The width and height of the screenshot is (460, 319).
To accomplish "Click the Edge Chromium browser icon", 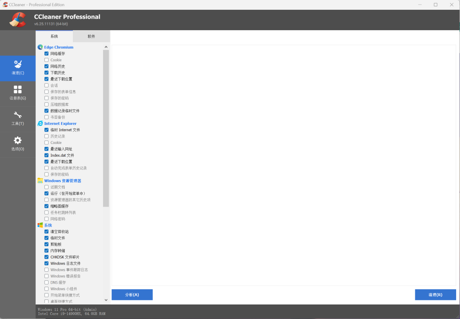I will [x=40, y=47].
